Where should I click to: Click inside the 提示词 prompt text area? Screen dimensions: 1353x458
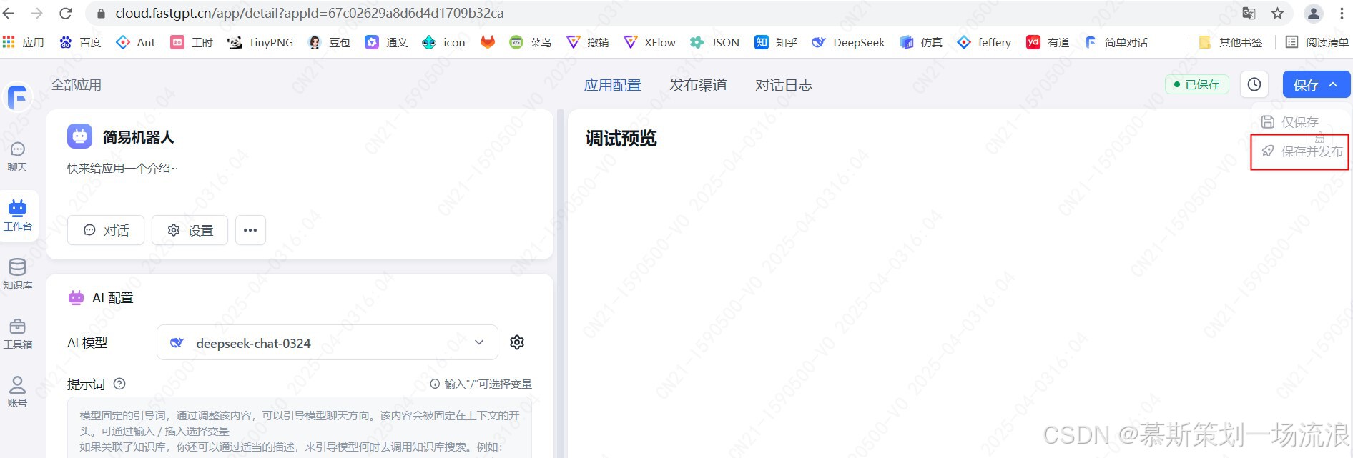coord(300,427)
